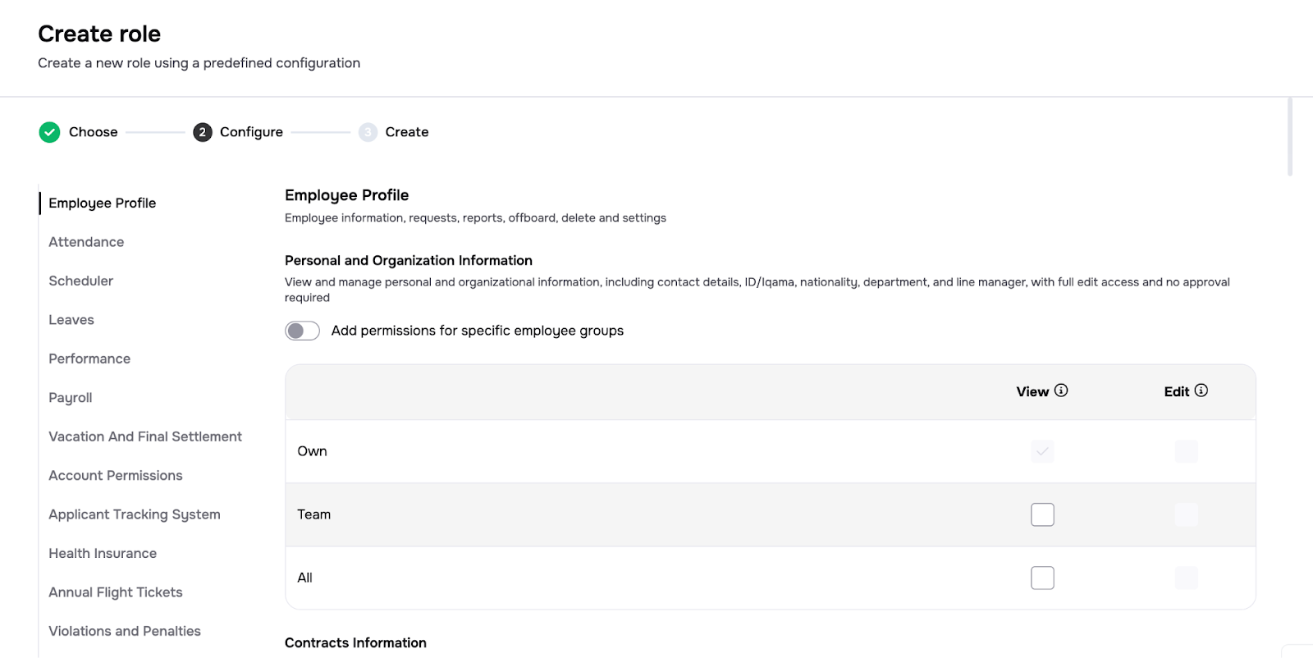Click the step 3 Create circle icon
The width and height of the screenshot is (1313, 658).
[368, 132]
